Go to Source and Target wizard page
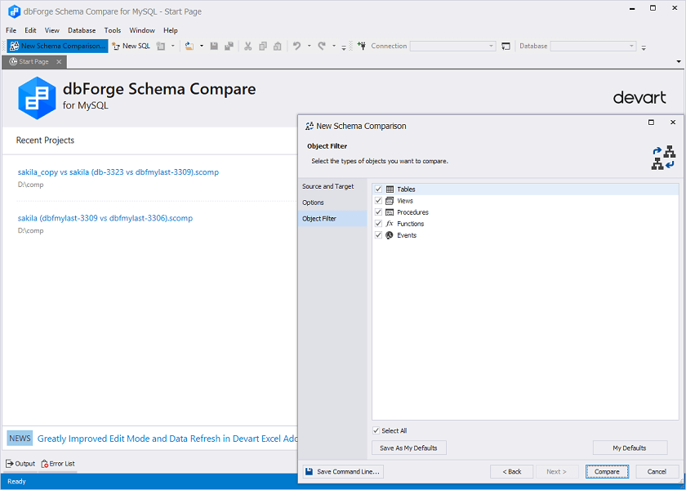Screen dimensions: 686x490 (x=332, y=186)
